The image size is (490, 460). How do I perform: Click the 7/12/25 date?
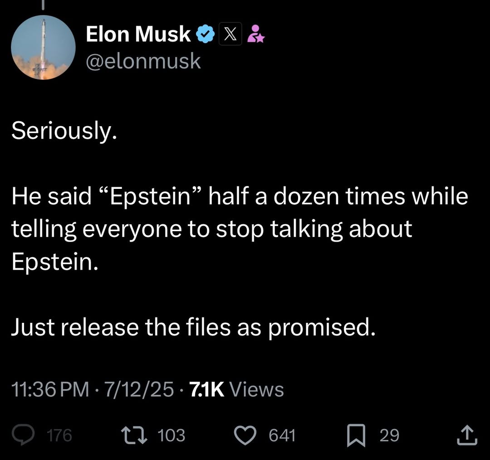[139, 389]
